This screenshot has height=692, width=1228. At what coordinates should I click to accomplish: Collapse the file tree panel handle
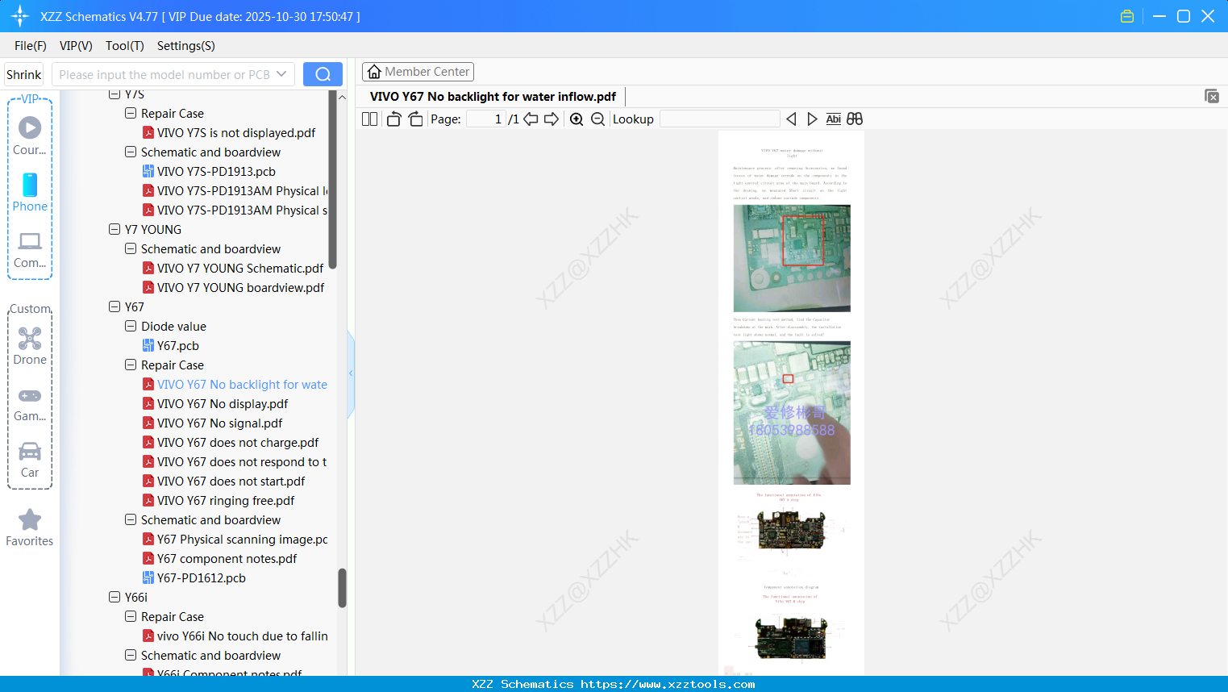pyautogui.click(x=351, y=373)
